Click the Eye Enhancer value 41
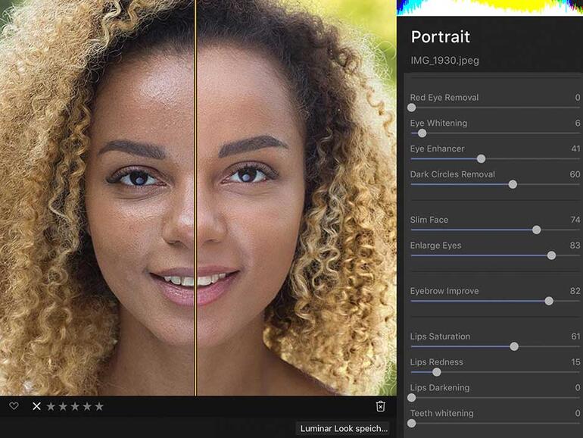 point(575,149)
